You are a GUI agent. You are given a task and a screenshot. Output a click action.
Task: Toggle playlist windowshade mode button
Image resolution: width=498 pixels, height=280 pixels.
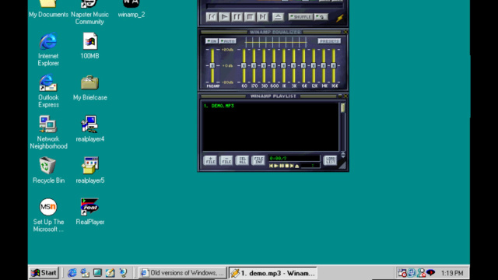coord(340,96)
